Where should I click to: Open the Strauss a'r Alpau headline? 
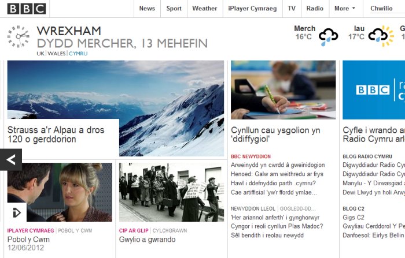coord(56,134)
